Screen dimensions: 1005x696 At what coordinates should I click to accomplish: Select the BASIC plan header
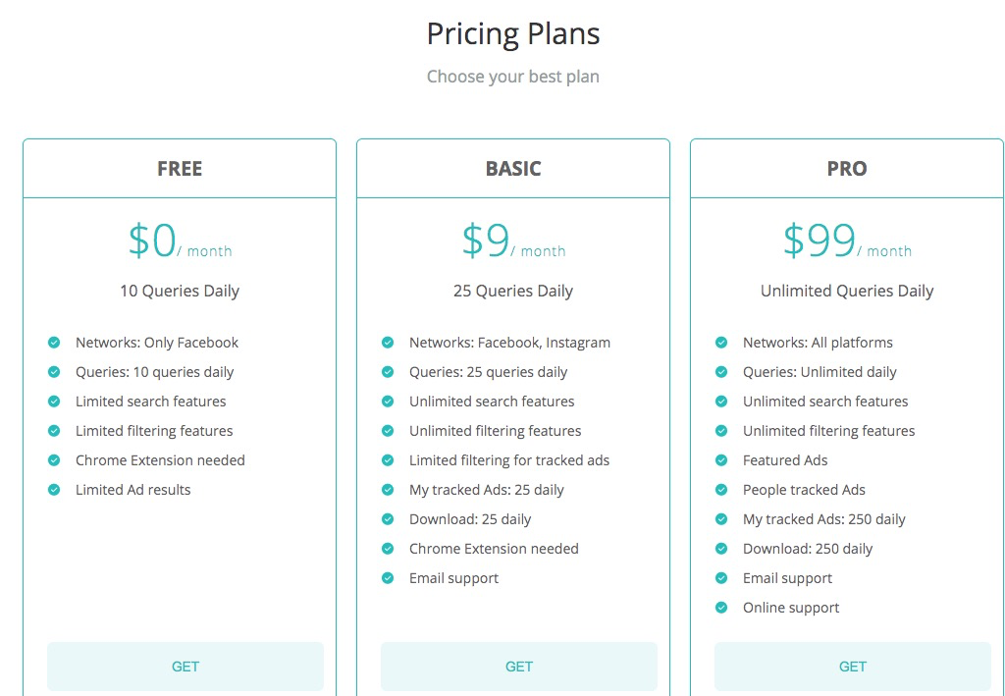[x=513, y=169]
